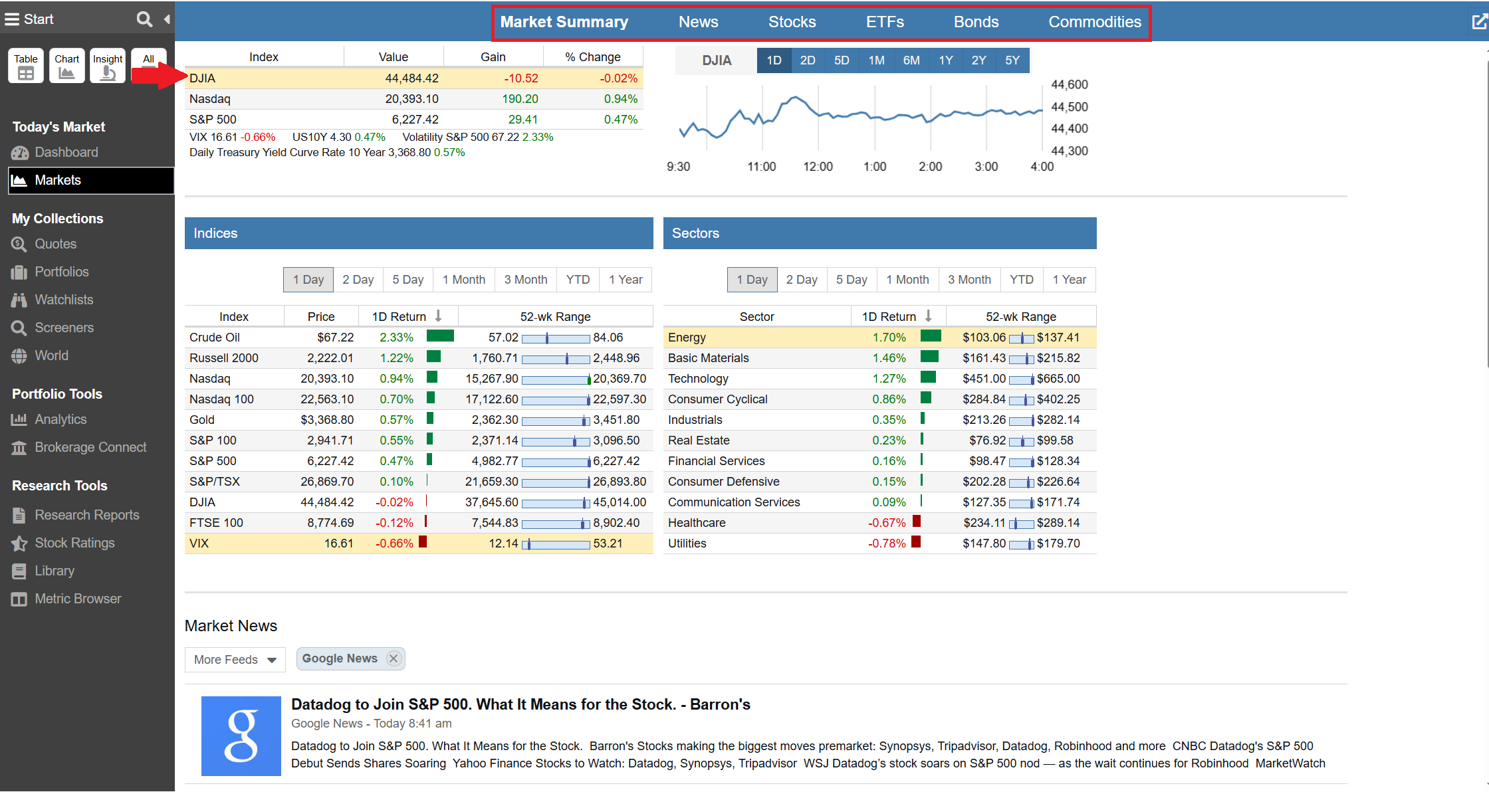This screenshot has width=1489, height=792.
Task: Open the Datadog S&P 500 news article
Action: pyautogui.click(x=520, y=704)
